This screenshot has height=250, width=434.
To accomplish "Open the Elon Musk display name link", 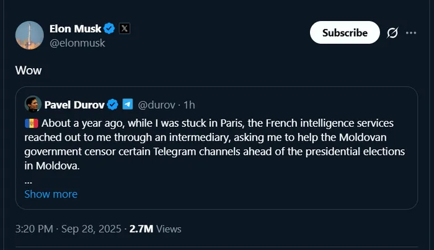I will (75, 28).
